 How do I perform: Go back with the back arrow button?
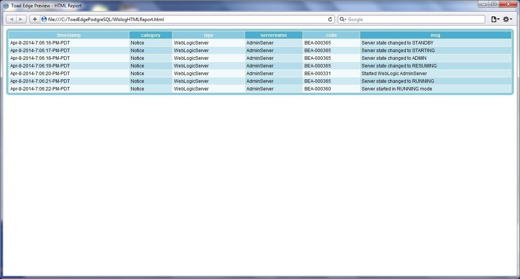point(11,19)
